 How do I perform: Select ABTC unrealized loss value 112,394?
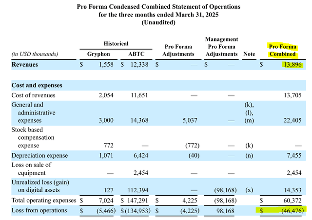(x=138, y=190)
